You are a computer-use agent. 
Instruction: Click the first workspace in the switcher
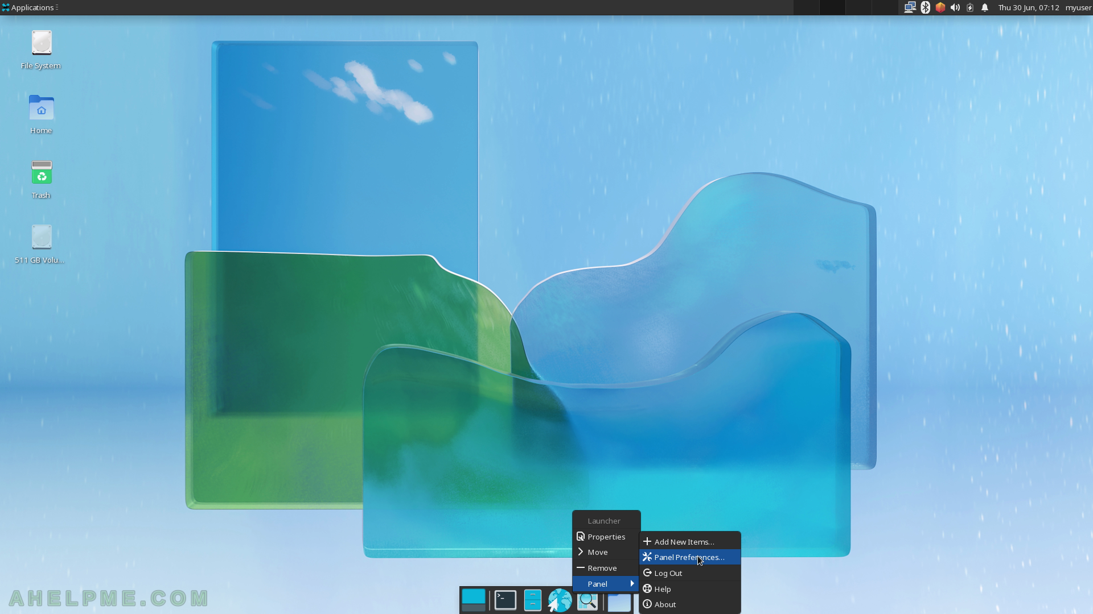[806, 7]
